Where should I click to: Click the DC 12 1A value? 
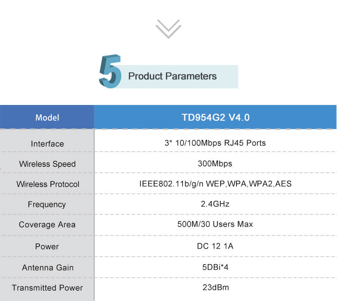[215, 246]
